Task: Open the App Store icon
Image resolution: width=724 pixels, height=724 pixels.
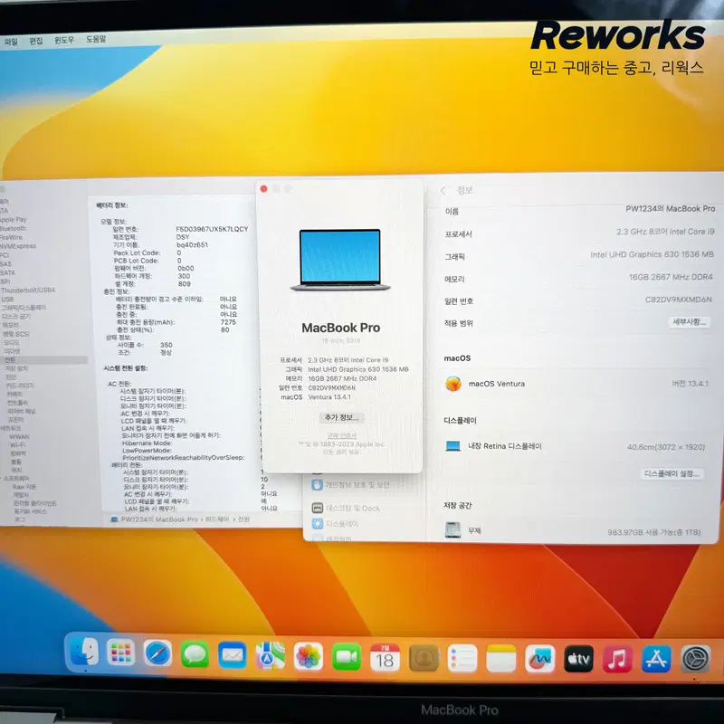Action: coord(656,659)
